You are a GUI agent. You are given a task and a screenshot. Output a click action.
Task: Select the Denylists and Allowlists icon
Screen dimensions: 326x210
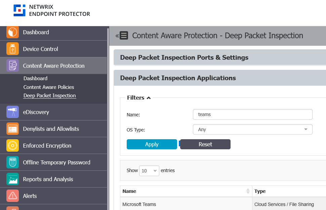point(12,128)
